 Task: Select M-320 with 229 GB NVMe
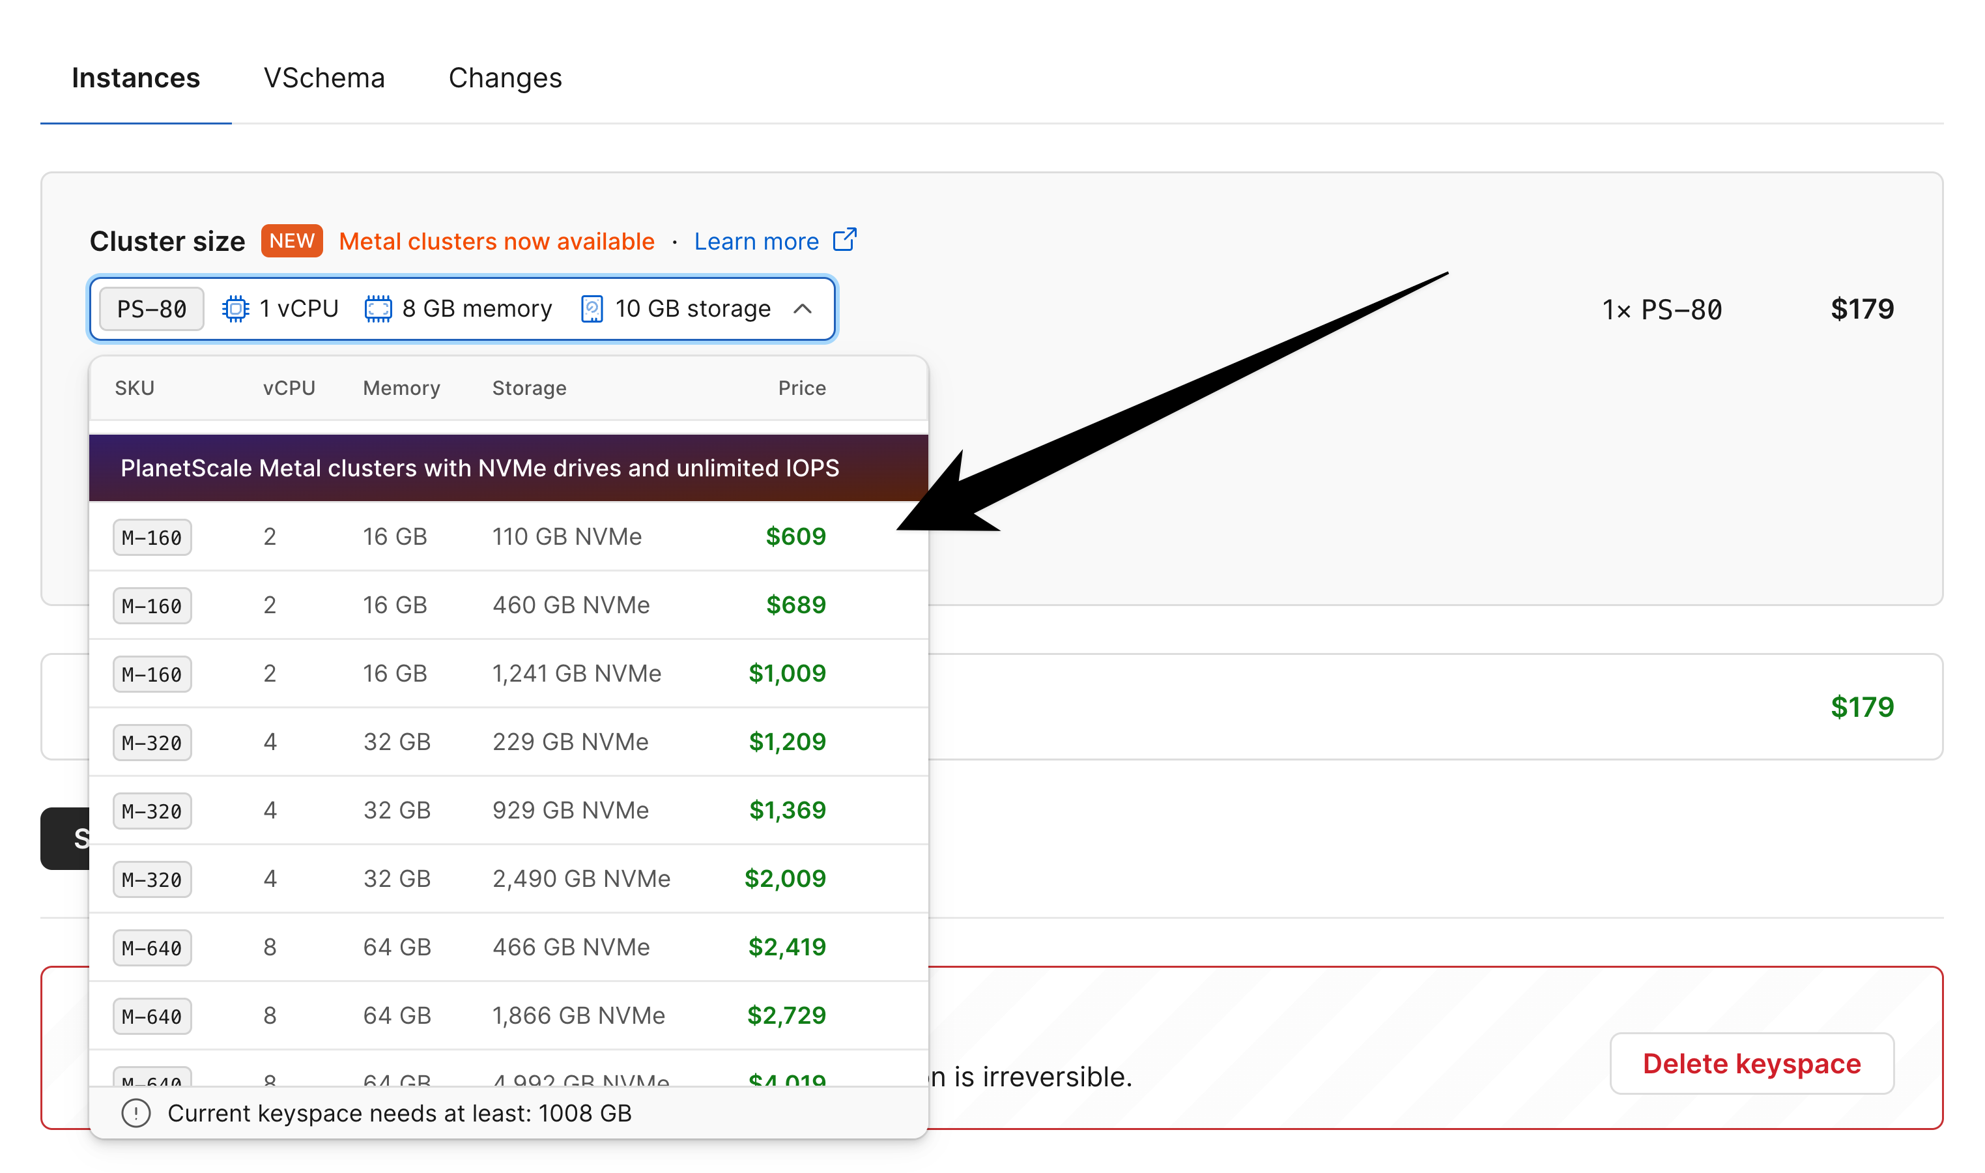coord(508,742)
